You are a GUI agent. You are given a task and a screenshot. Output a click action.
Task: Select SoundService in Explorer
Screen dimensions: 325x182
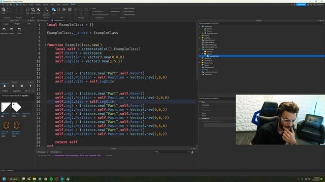pyautogui.click(x=209, y=67)
